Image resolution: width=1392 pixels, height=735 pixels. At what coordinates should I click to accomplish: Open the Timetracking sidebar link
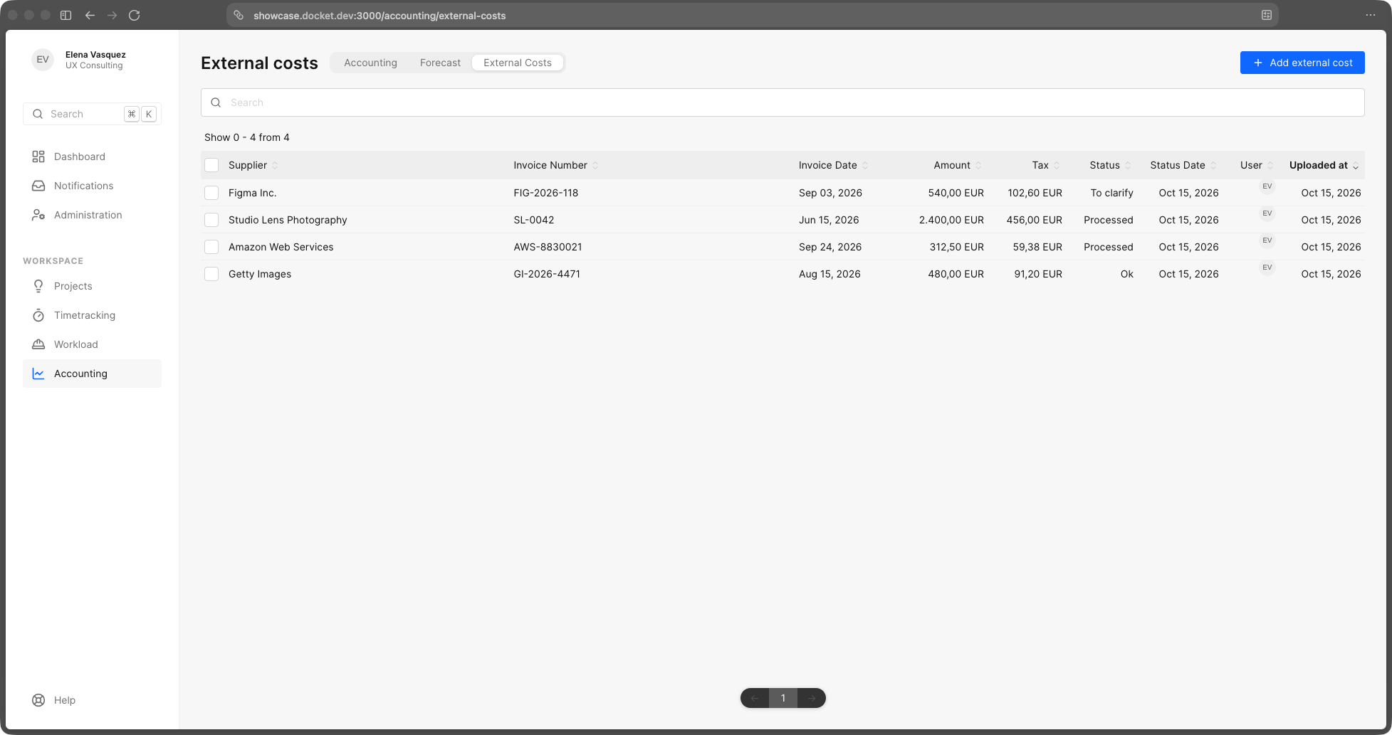pos(85,315)
